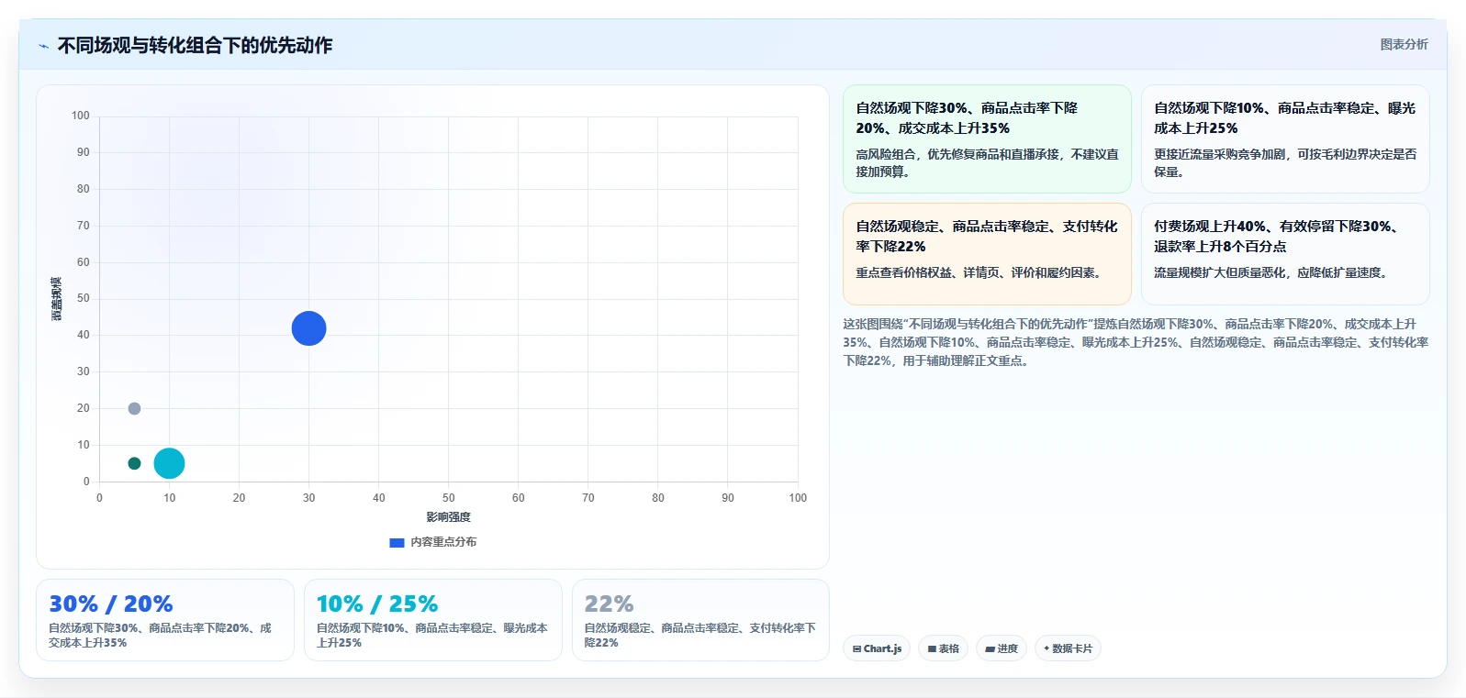The width and height of the screenshot is (1466, 698).
Task: Select the 进度 tag
Action: (x=1002, y=648)
